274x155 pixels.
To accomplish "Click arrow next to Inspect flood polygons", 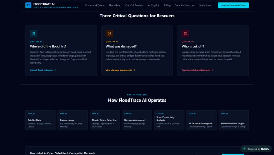I will (55, 70).
